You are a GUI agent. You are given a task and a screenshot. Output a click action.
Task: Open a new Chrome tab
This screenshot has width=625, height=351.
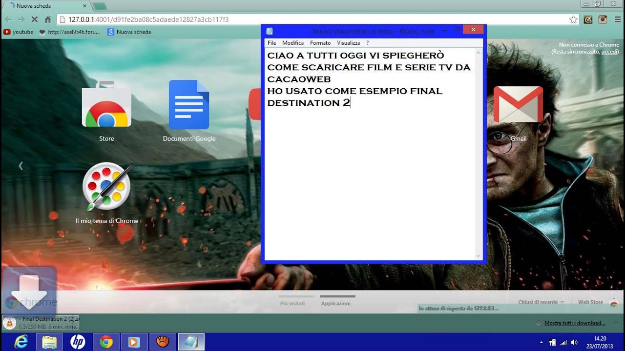tap(100, 6)
